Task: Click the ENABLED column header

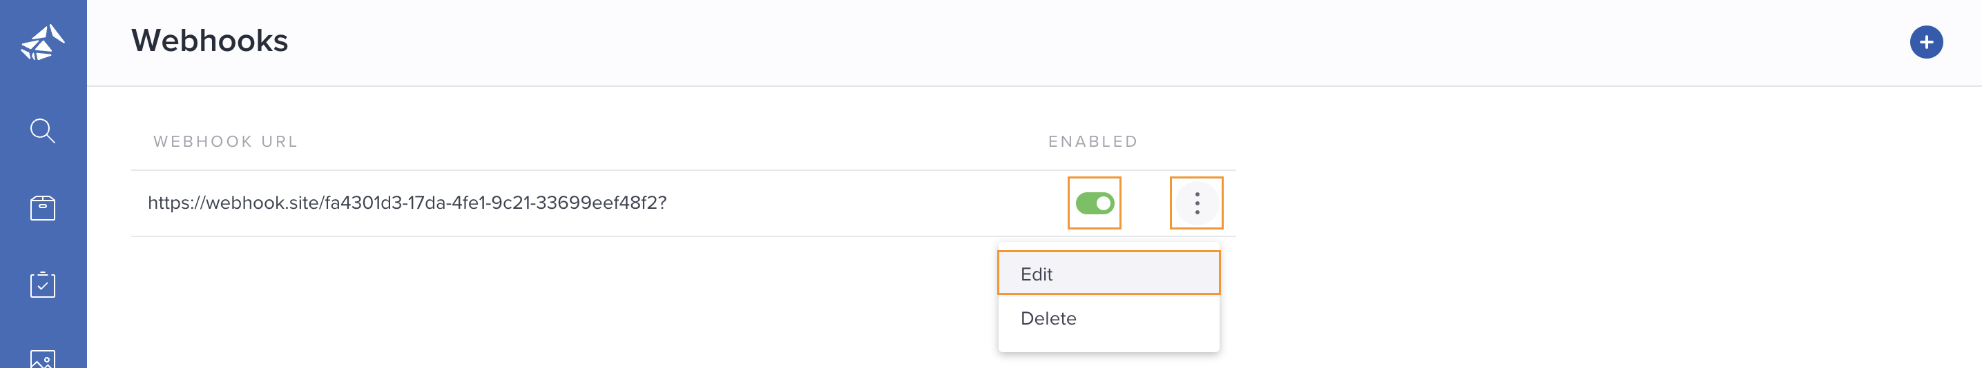Action: [x=1093, y=141]
